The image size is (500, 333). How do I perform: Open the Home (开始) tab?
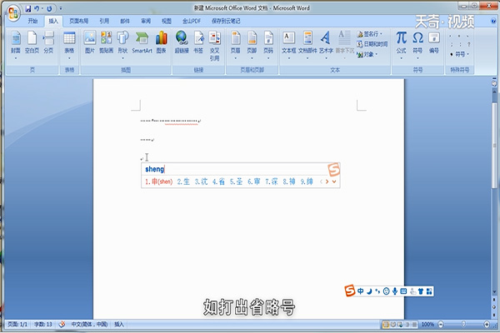[32, 21]
